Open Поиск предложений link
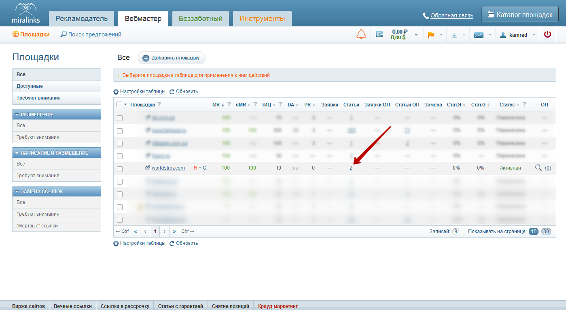This screenshot has width=566, height=310. pyautogui.click(x=95, y=34)
